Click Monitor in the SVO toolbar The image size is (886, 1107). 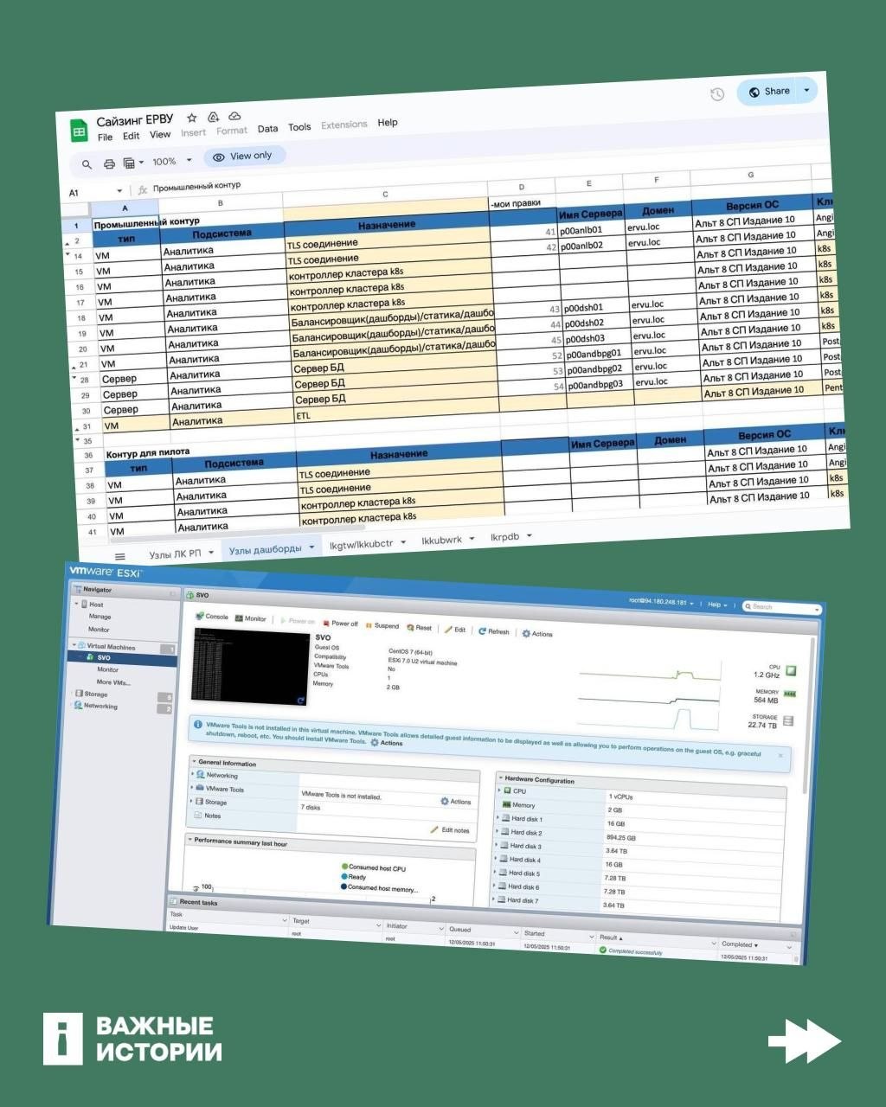click(x=251, y=618)
